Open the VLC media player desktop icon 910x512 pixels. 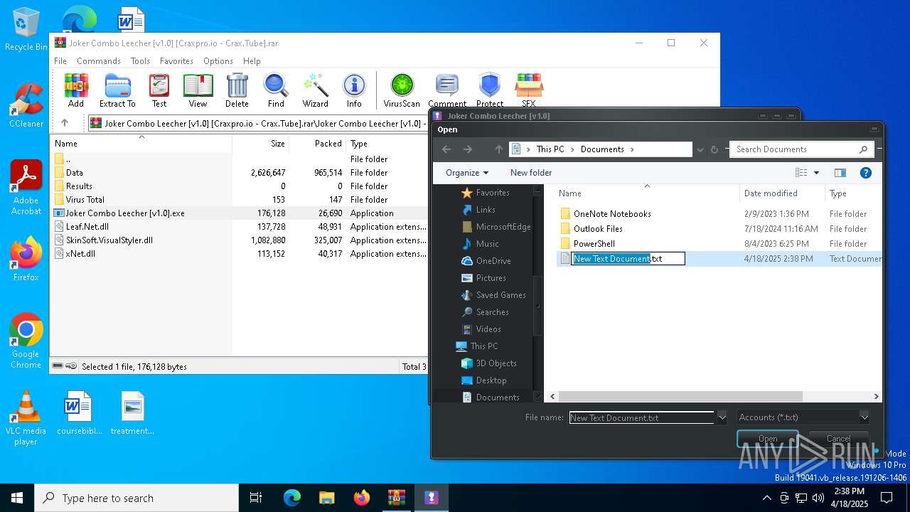26,418
